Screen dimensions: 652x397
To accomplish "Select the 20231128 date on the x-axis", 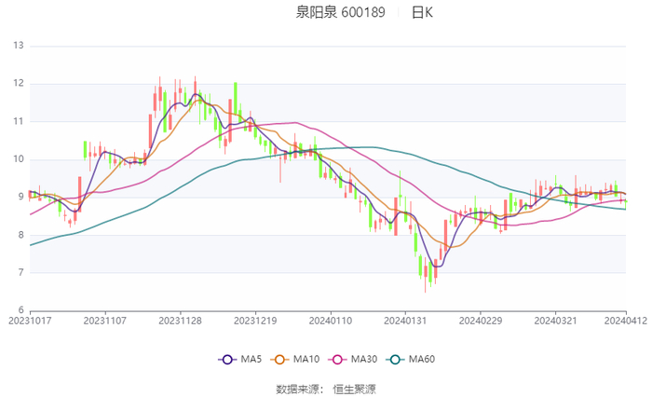I will (x=180, y=320).
